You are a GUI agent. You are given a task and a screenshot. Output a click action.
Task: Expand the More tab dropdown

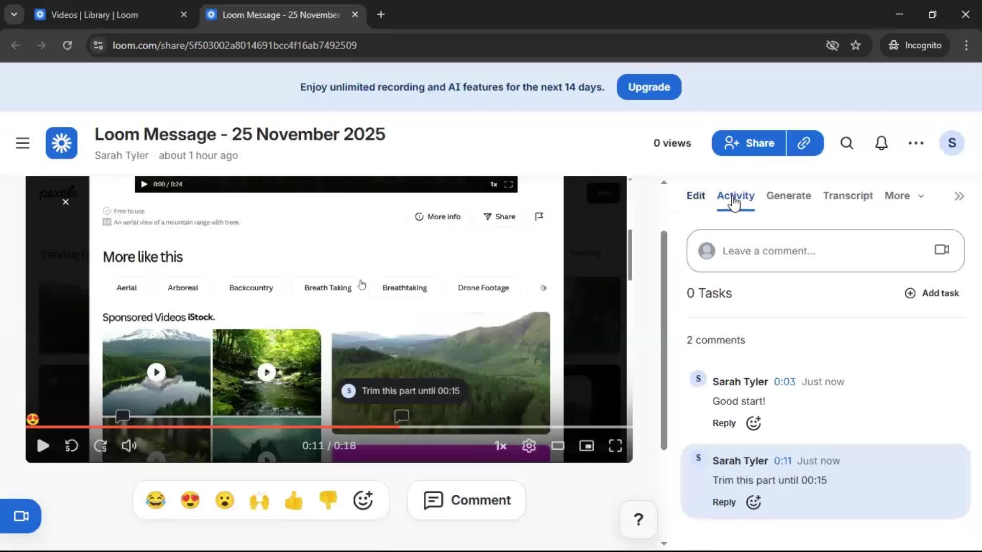pyautogui.click(x=903, y=196)
